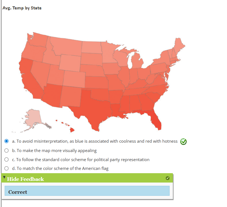
Task: Click the Hawaii islands on the map
Action: [x=71, y=129]
